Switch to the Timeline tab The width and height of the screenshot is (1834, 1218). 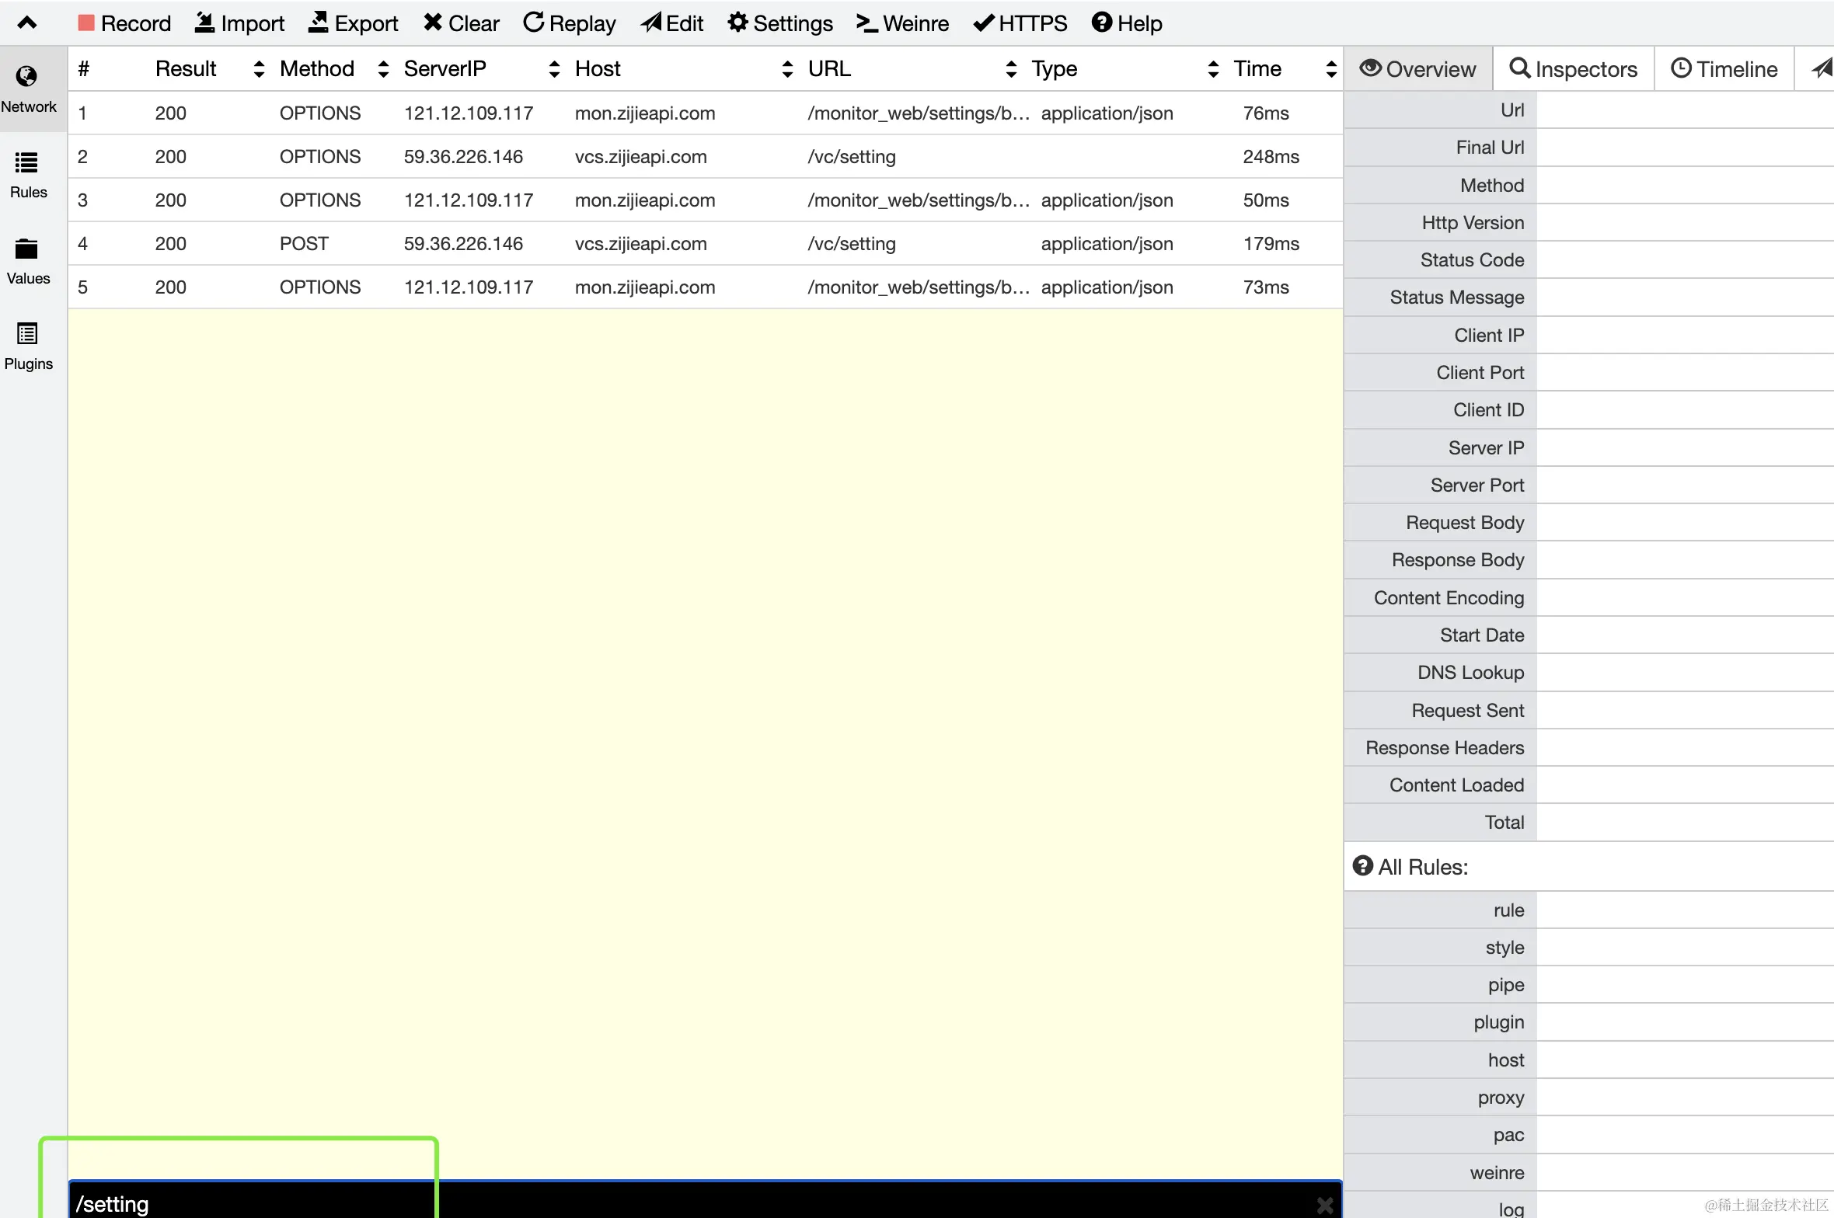1724,69
